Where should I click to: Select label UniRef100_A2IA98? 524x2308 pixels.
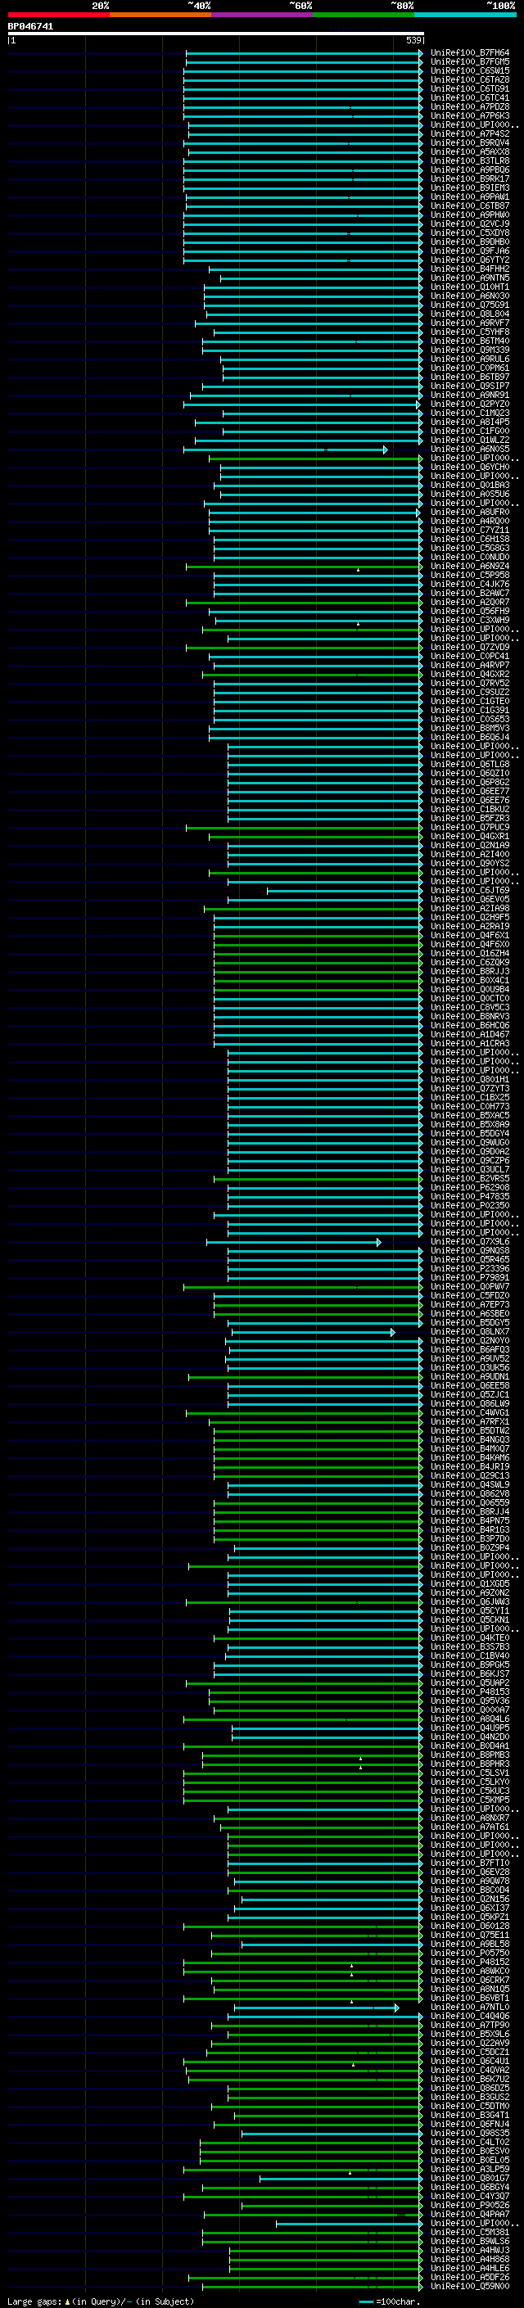click(469, 909)
